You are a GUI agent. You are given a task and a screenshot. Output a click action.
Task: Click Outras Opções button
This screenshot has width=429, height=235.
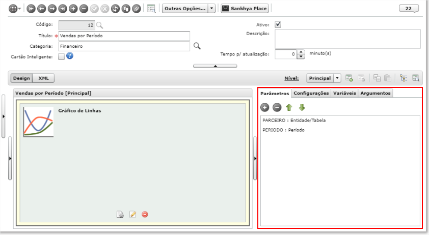point(185,9)
